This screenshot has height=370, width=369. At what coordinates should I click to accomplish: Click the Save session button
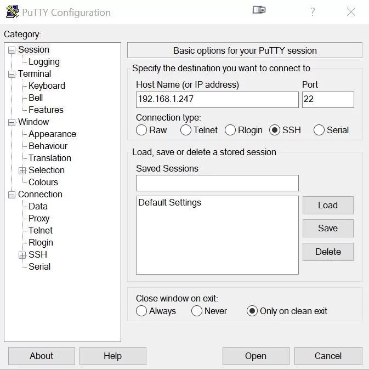pos(328,229)
